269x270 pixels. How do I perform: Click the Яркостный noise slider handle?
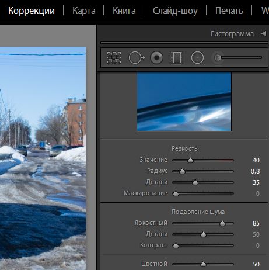pyautogui.click(x=222, y=223)
